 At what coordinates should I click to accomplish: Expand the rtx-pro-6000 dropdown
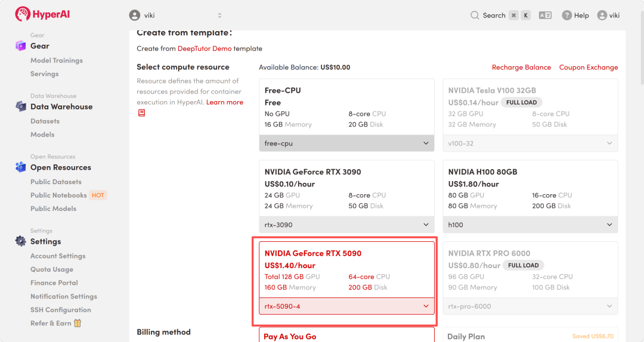click(x=530, y=306)
